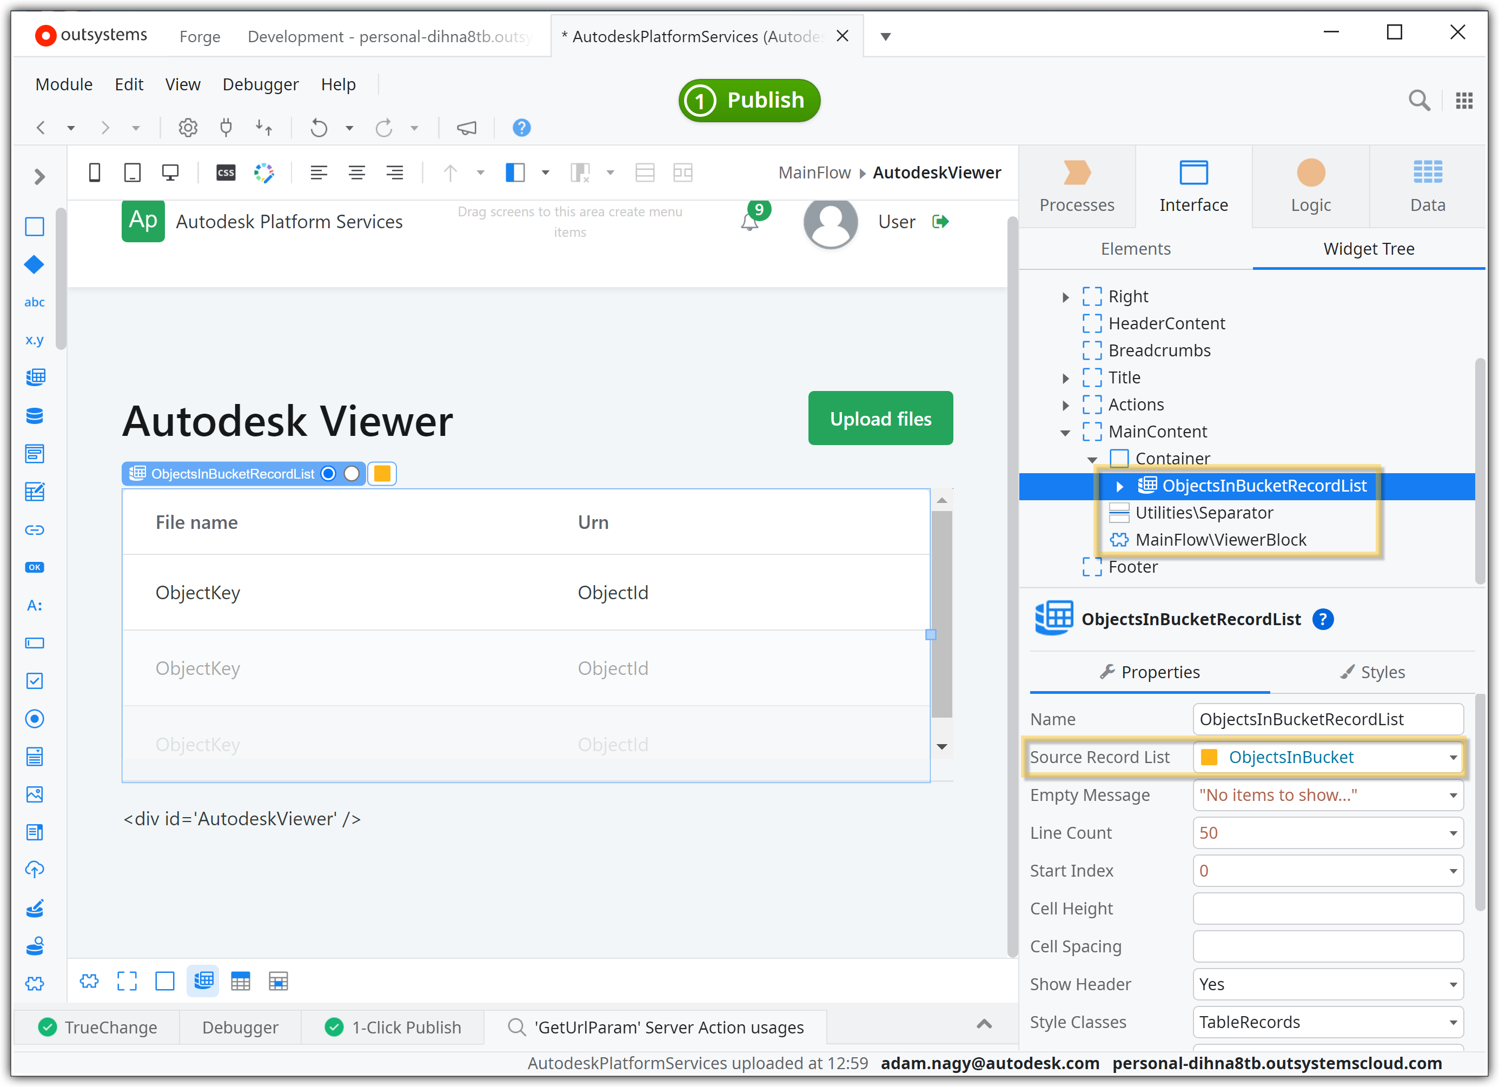Select the Container widget in the left toolbox
Screen dimensions: 1499x1087
[35, 227]
